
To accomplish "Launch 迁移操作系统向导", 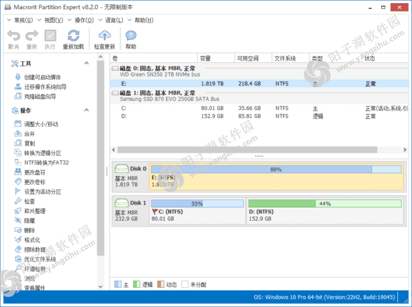I will [45, 87].
